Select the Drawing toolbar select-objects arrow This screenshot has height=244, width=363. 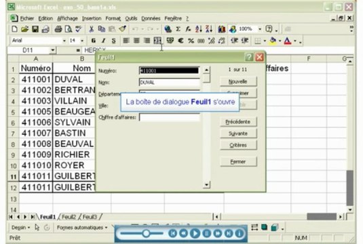37,228
